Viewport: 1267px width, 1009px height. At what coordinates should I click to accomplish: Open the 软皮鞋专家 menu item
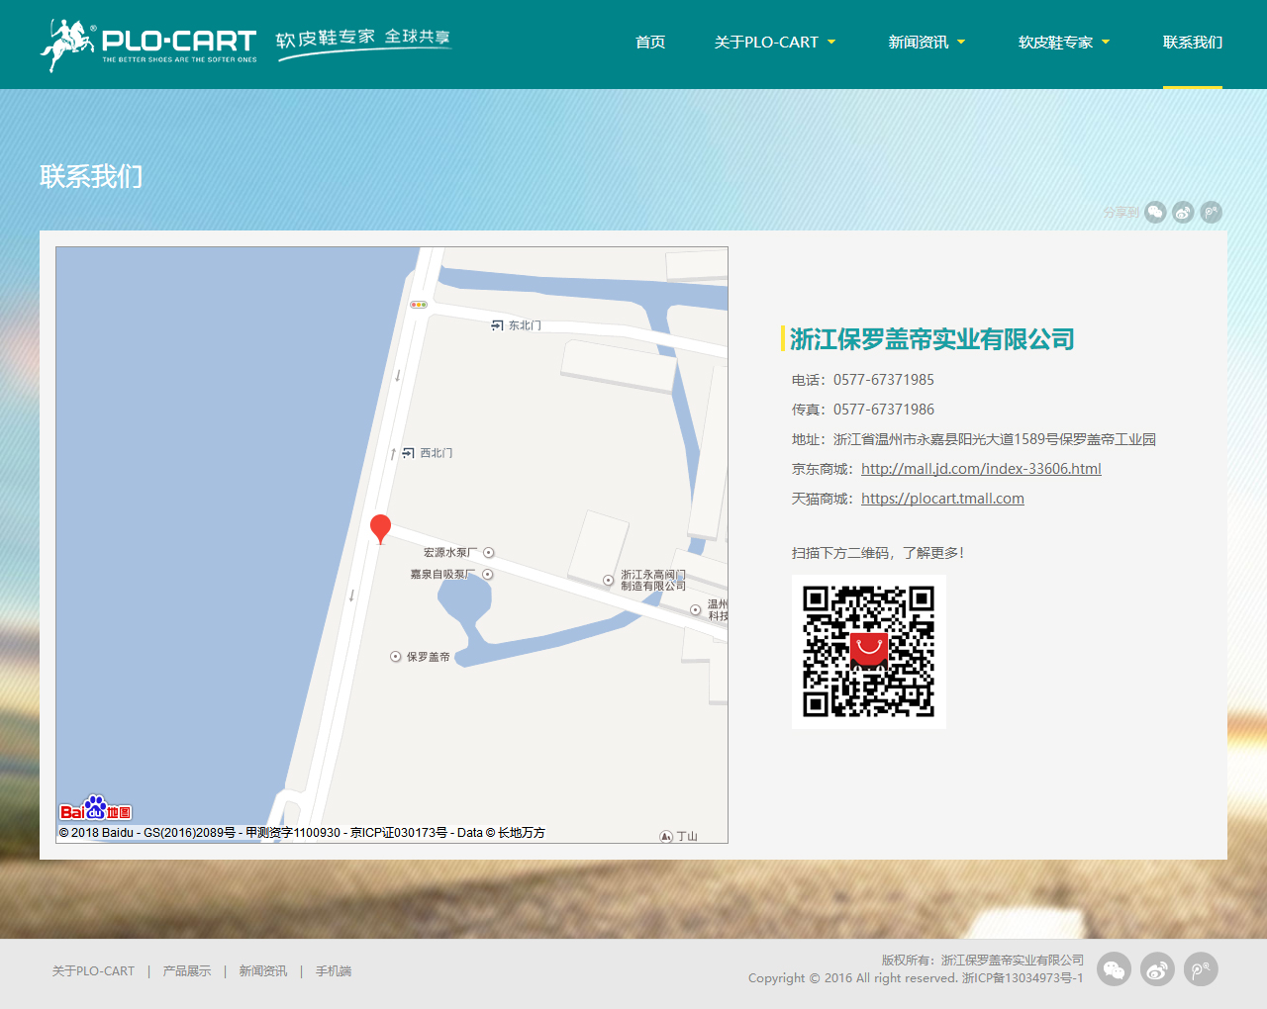(1056, 43)
